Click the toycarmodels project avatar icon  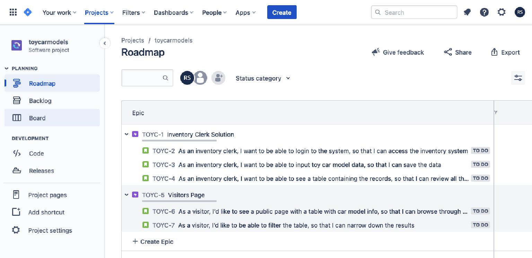click(17, 45)
